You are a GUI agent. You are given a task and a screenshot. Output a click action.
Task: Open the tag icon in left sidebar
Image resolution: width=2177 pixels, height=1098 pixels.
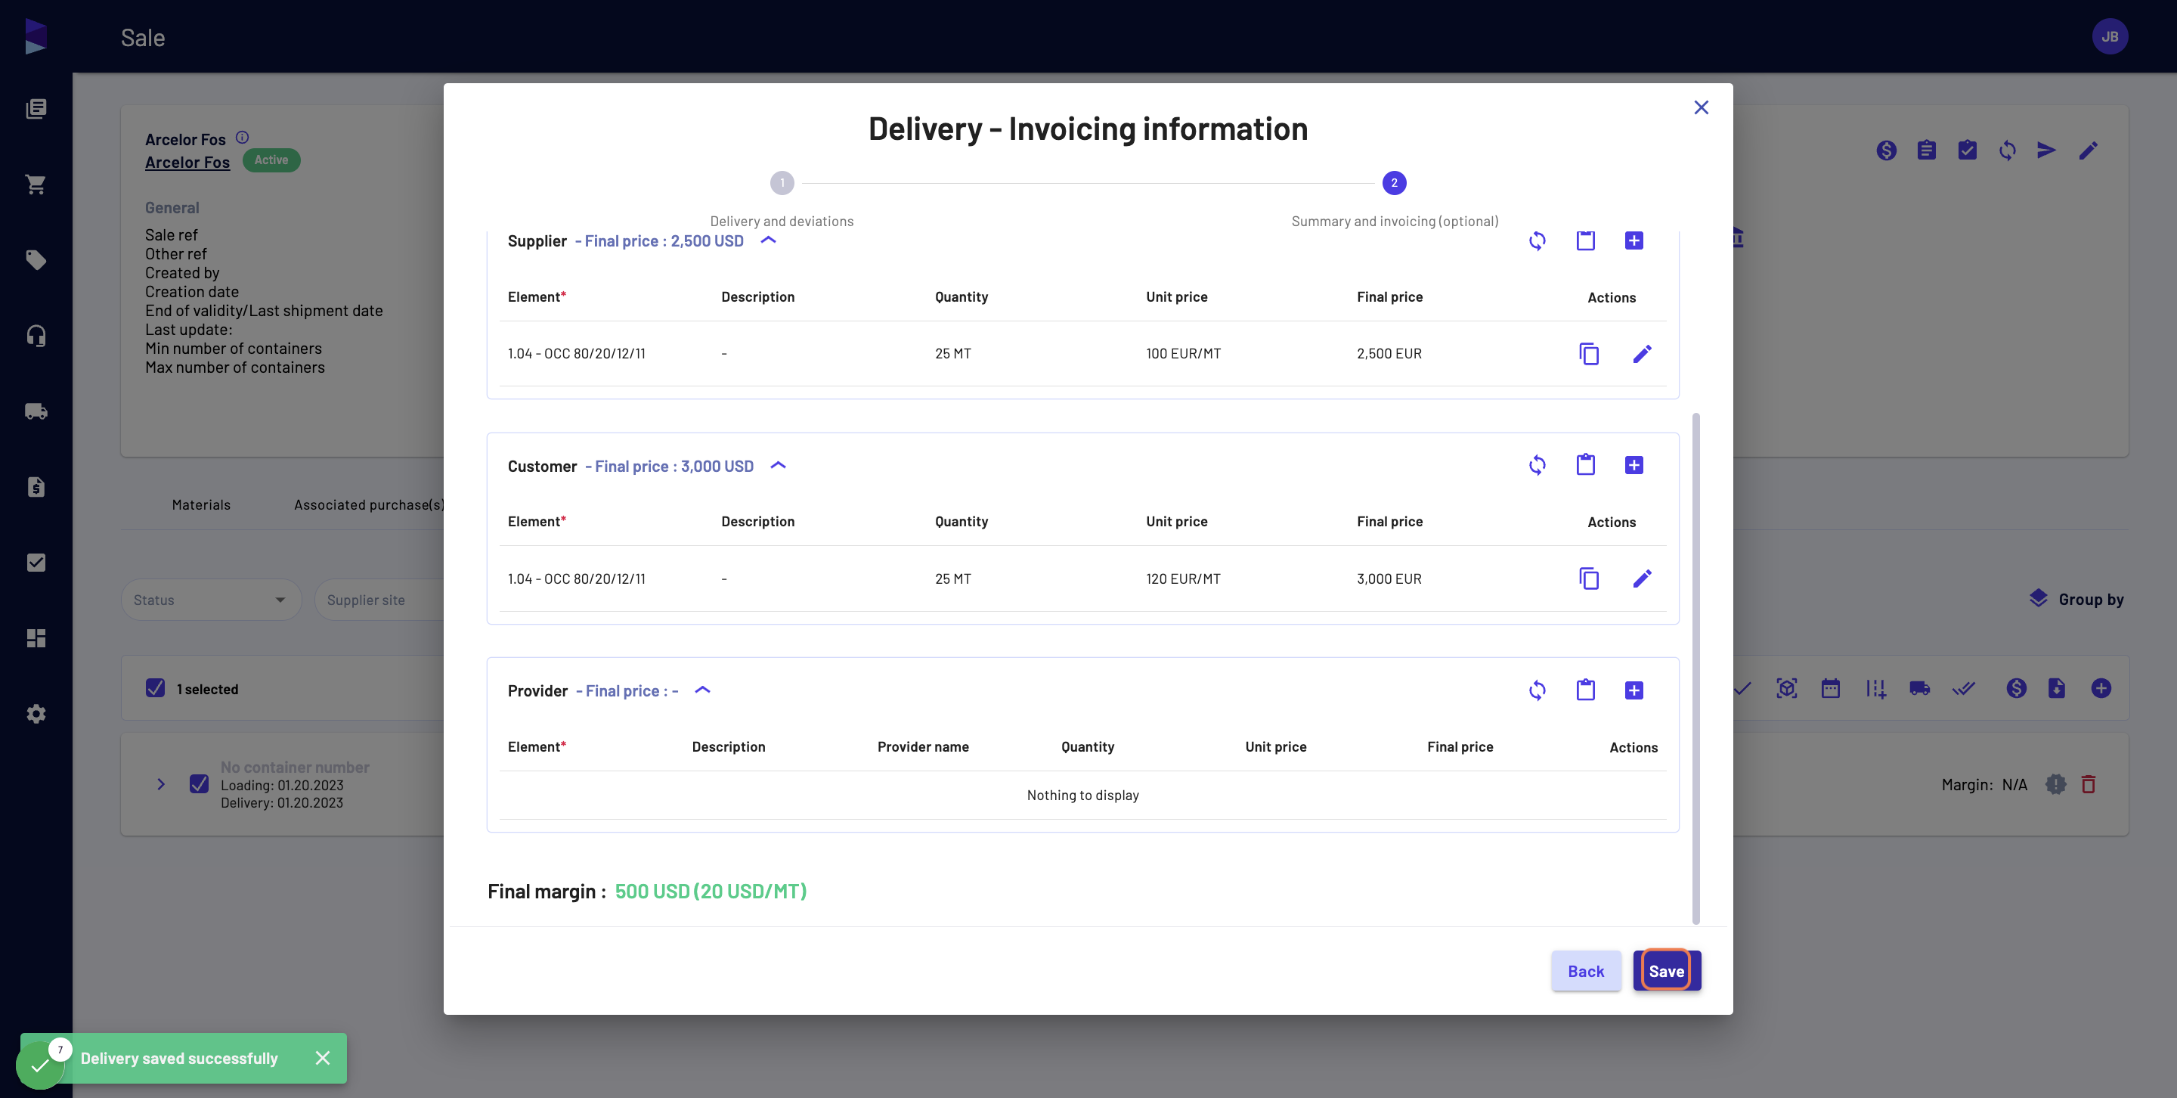[36, 259]
